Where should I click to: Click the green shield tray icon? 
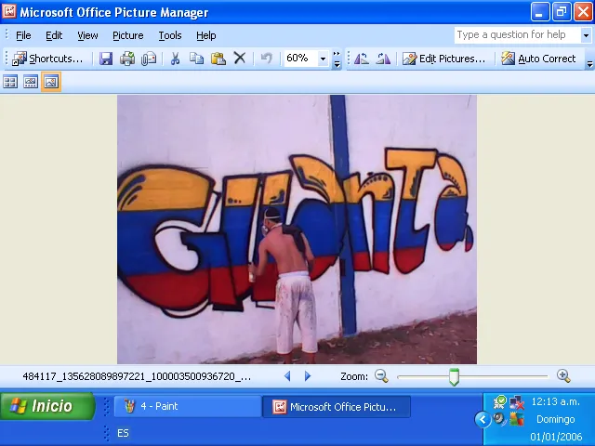[x=500, y=402]
